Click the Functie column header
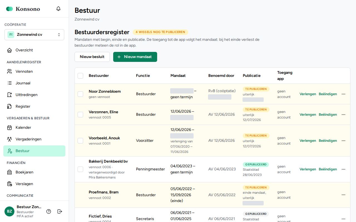 (143, 76)
